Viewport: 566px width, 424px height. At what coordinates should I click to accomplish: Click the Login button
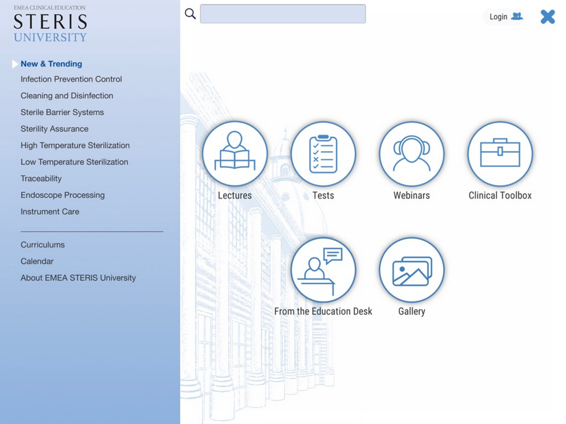(x=505, y=16)
